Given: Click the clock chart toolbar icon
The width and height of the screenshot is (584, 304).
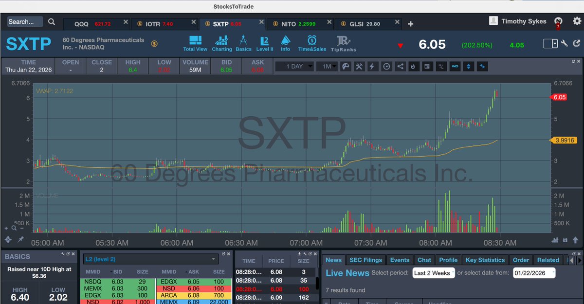Looking at the screenshot, I should coord(386,66).
